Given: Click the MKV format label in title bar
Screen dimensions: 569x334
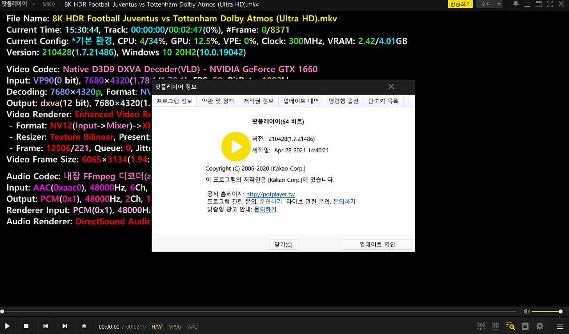Looking at the screenshot, I should click(x=49, y=4).
